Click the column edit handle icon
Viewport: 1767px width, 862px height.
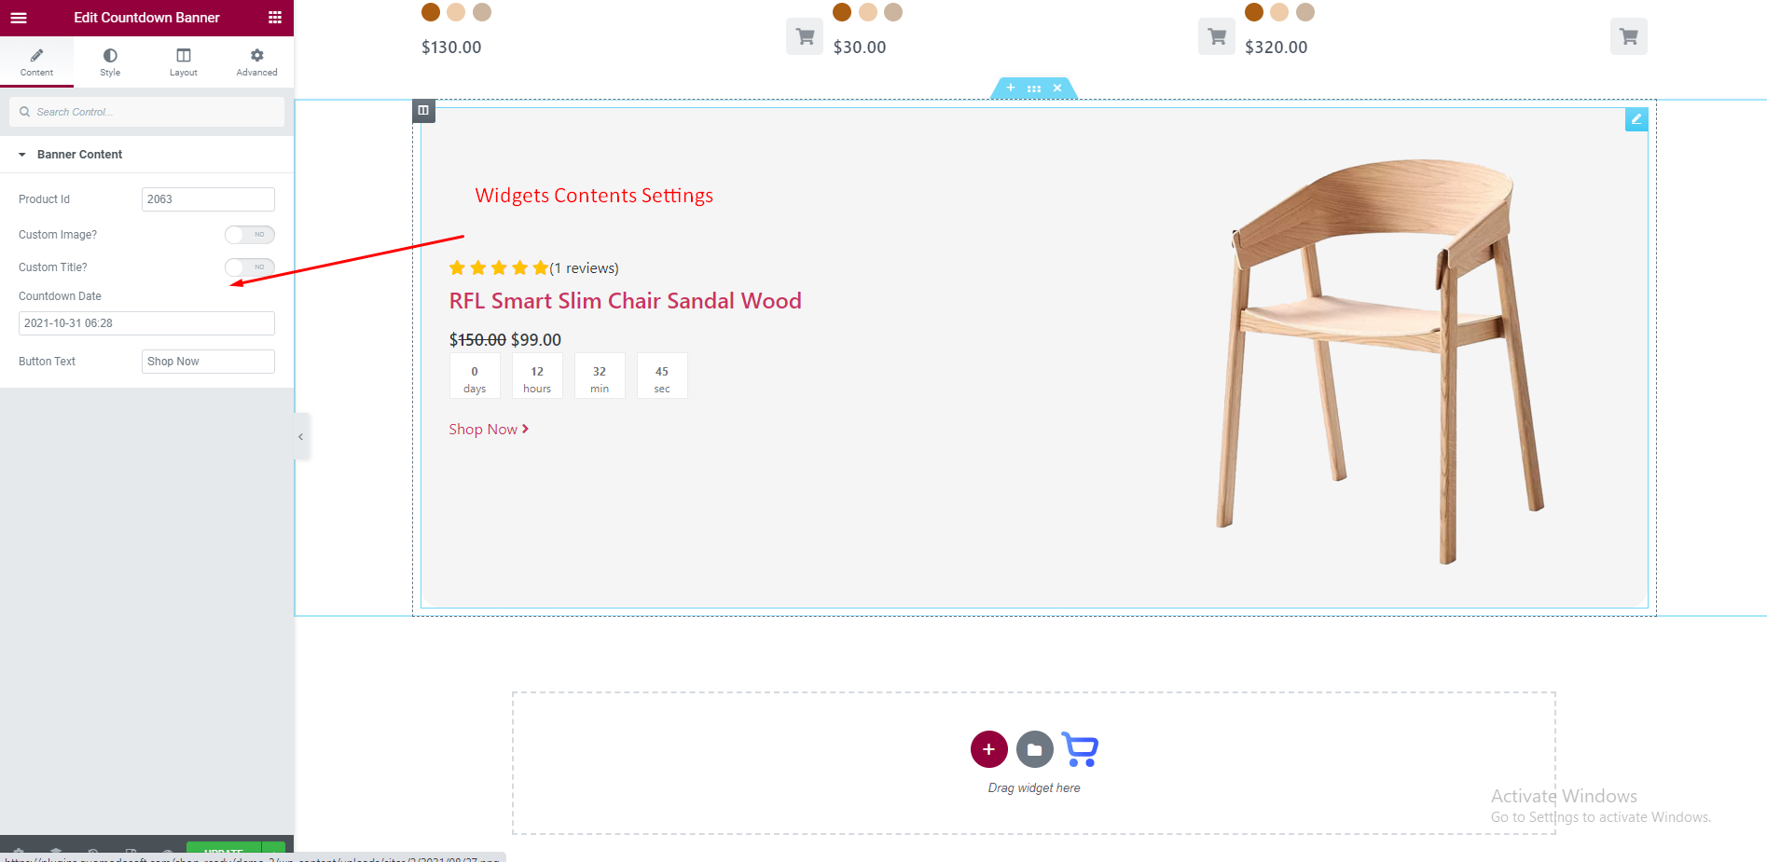click(423, 111)
